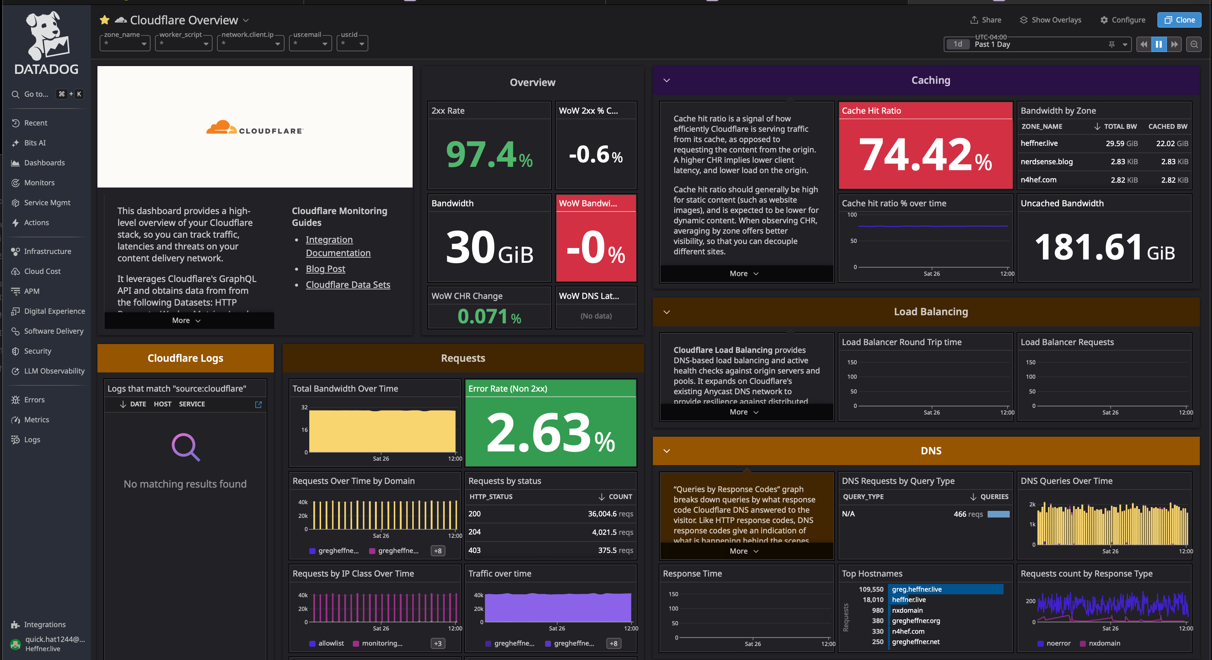Viewport: 1212px width, 660px height.
Task: Toggle nxdomain legend series
Action: pos(1099,643)
